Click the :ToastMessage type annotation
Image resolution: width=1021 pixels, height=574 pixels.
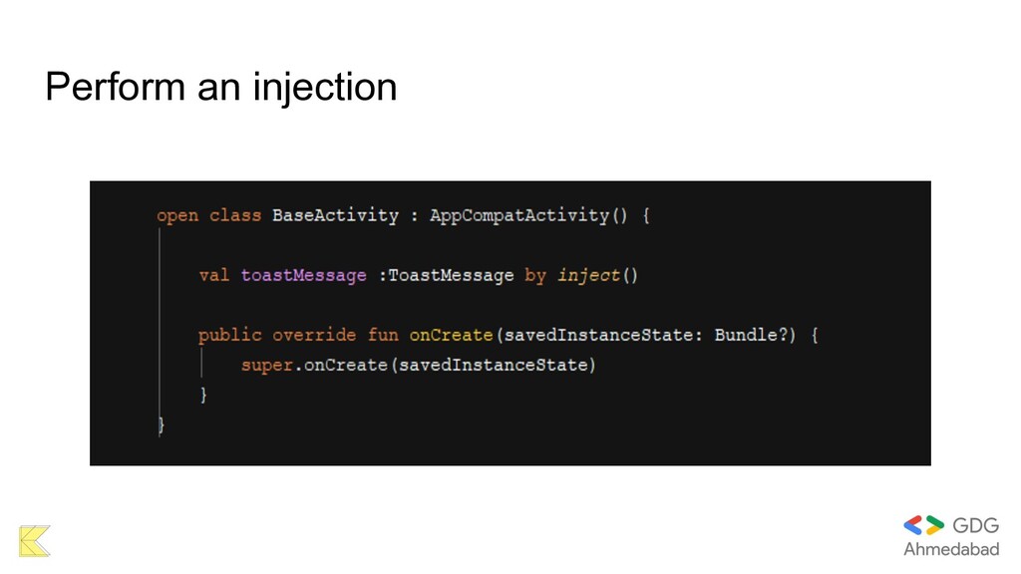point(446,275)
